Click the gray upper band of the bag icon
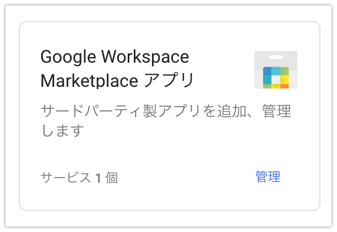337x232 pixels. coord(276,60)
